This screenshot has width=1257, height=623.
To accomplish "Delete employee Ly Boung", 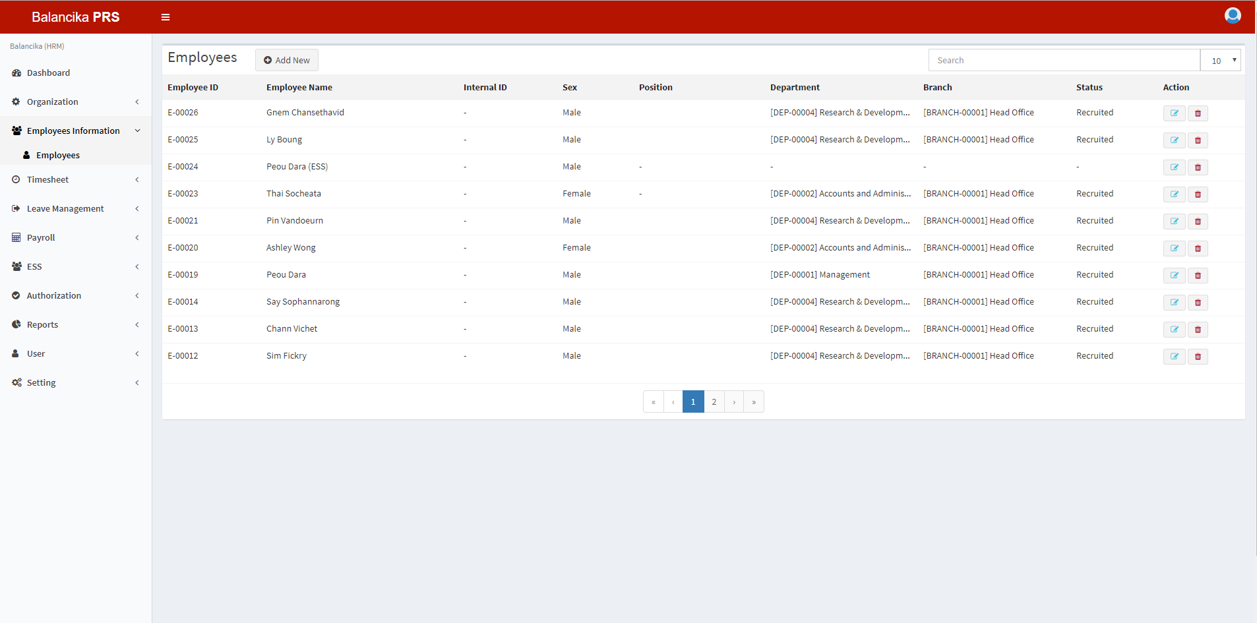I will tap(1198, 140).
